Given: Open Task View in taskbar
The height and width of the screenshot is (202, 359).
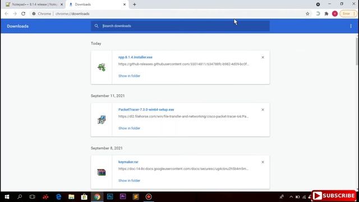Looking at the screenshot, I should [33, 197].
